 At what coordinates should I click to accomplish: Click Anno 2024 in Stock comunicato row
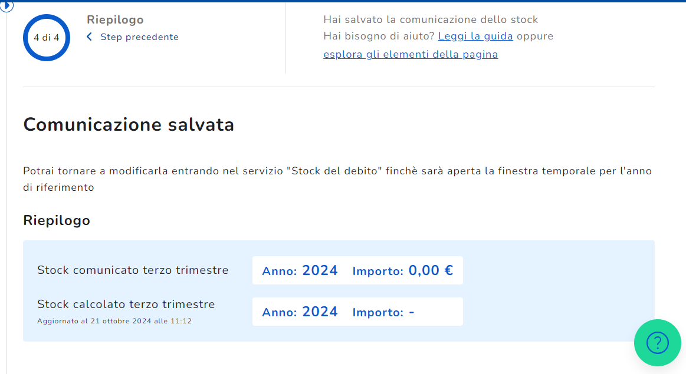[x=300, y=270]
